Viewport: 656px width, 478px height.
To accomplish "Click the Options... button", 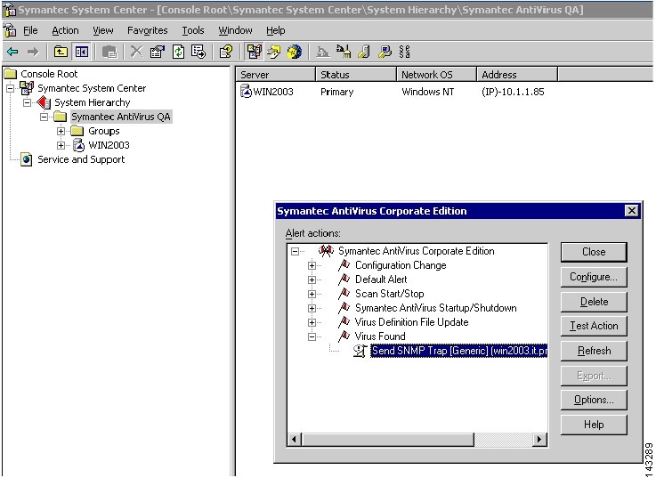I will coord(594,400).
